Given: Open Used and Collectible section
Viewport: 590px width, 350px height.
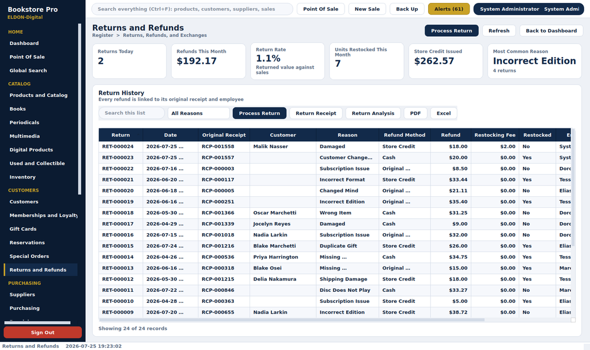Looking at the screenshot, I should [41, 163].
